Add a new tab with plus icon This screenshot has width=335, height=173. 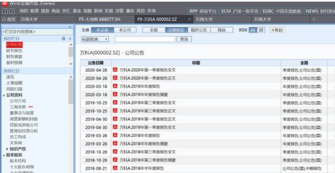point(314,19)
